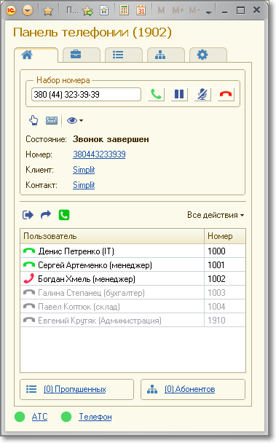Expand the title bar toolbar overflow arrow

point(209,12)
